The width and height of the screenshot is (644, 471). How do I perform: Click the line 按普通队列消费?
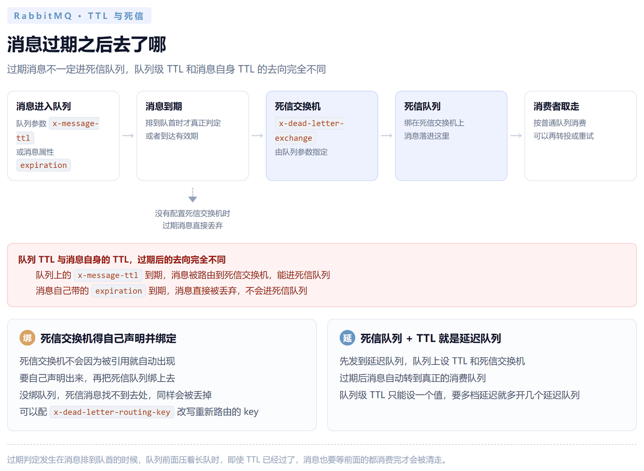559,123
